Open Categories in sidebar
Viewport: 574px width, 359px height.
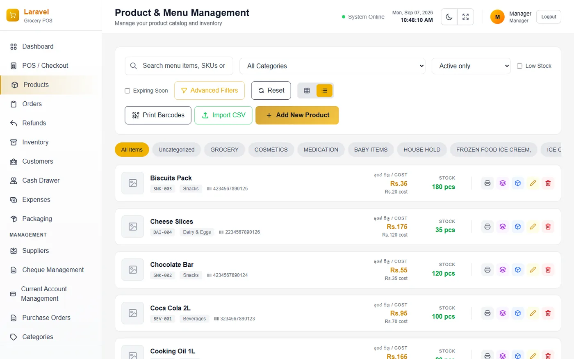pyautogui.click(x=51, y=337)
